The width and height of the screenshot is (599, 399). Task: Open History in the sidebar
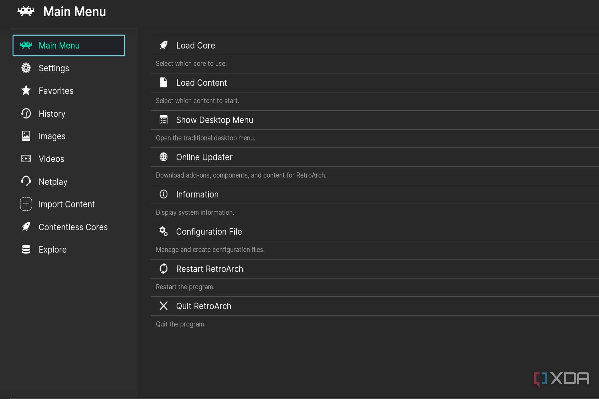[69, 113]
